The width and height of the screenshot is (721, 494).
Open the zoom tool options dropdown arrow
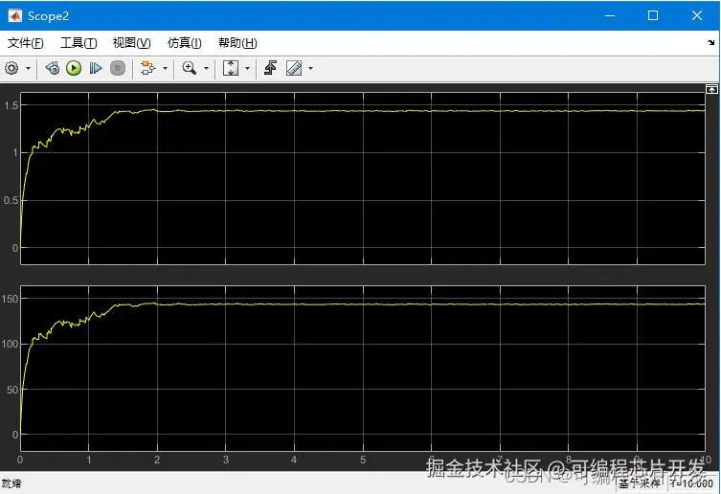[x=206, y=69]
